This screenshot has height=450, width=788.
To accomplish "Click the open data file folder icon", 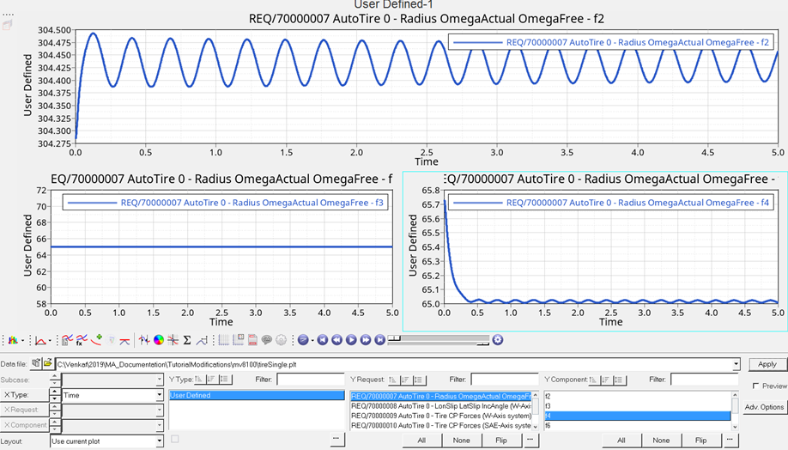I will (47, 364).
